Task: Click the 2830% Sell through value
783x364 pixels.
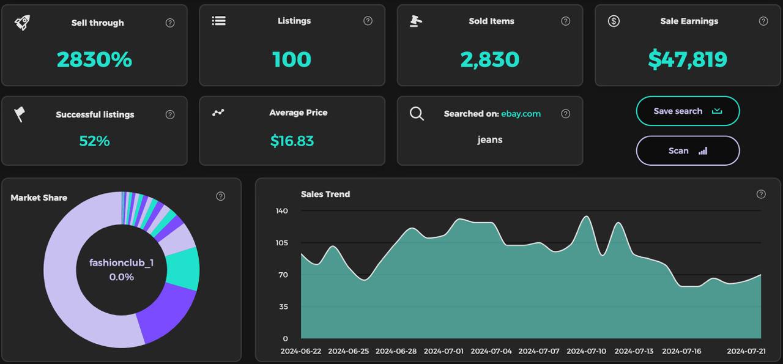Action: point(94,59)
